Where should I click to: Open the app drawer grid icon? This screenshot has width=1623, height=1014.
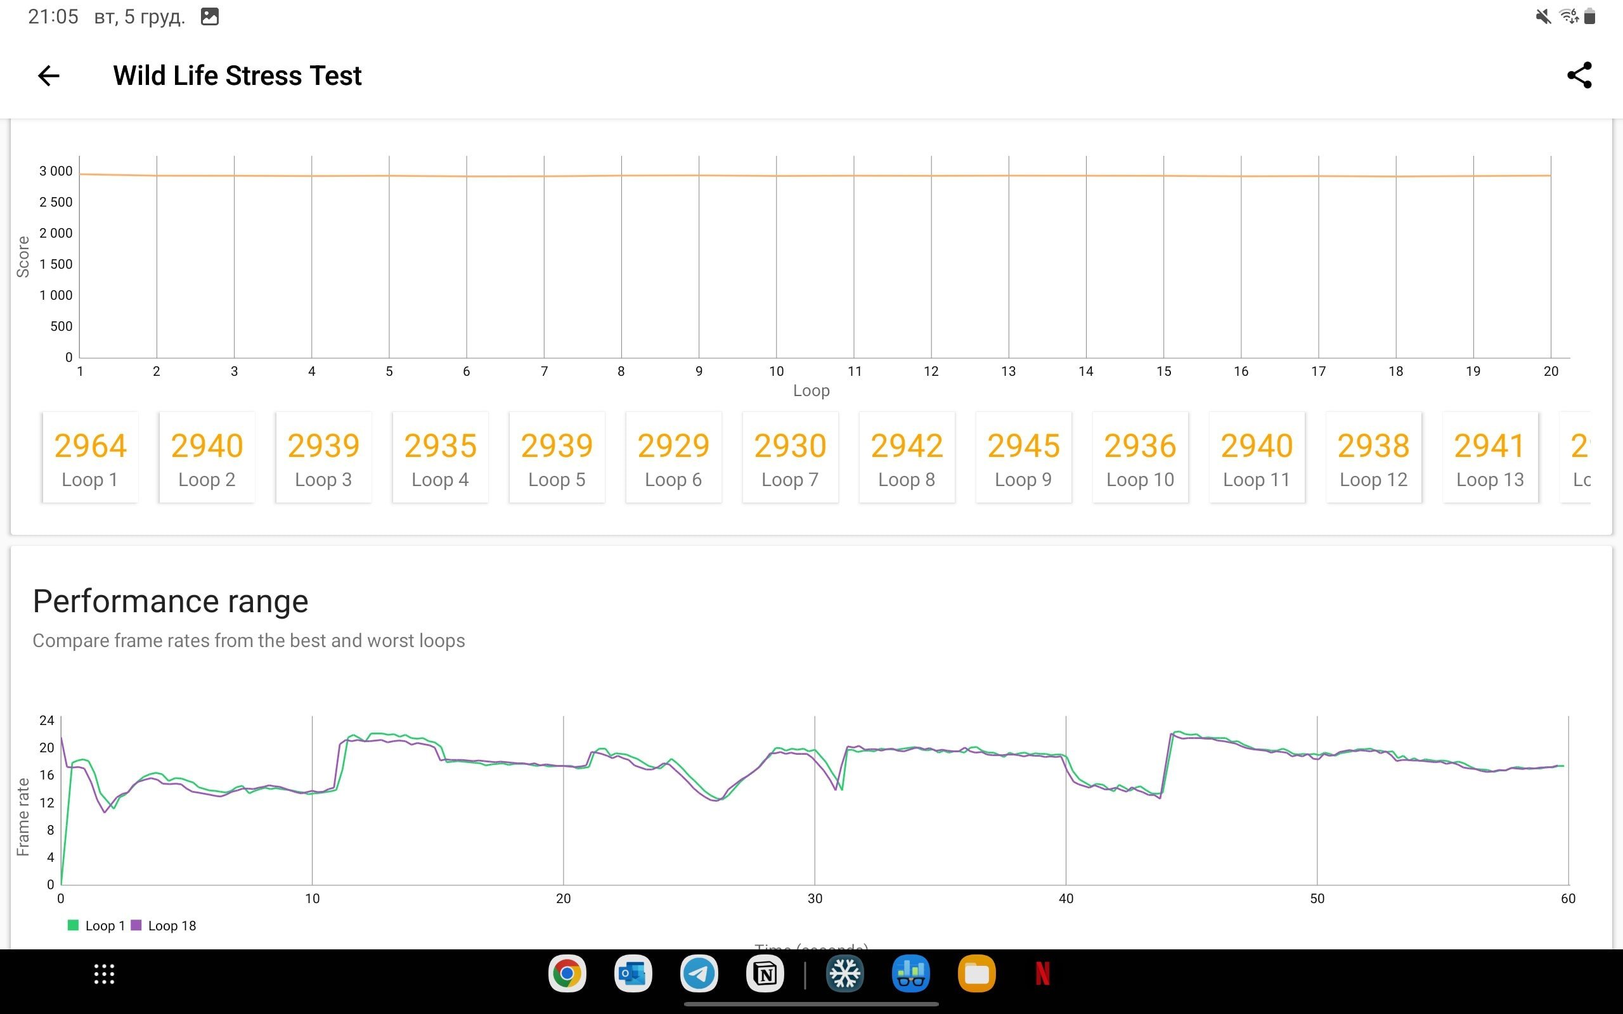click(x=104, y=973)
